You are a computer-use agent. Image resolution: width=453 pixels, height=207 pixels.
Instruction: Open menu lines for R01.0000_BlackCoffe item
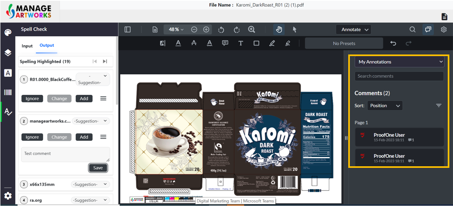(x=103, y=98)
